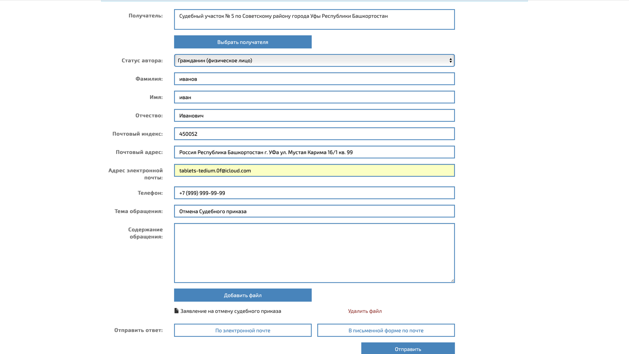This screenshot has height=354, width=629.
Task: Click the Адрес электронной почты label
Action: coord(135,174)
